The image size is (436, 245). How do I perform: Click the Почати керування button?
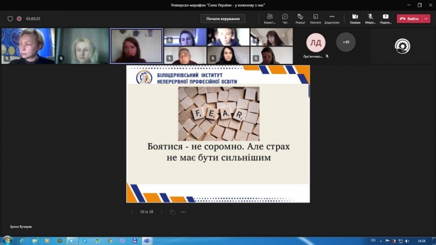[x=223, y=19]
